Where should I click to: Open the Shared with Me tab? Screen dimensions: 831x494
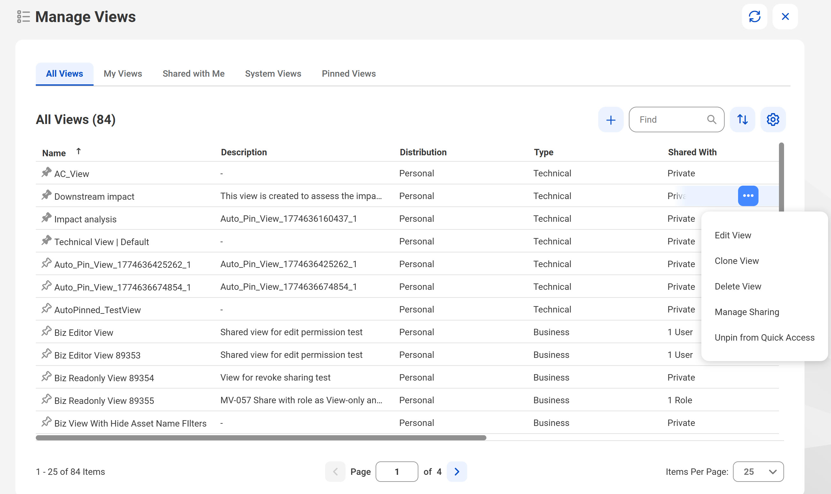(x=194, y=73)
